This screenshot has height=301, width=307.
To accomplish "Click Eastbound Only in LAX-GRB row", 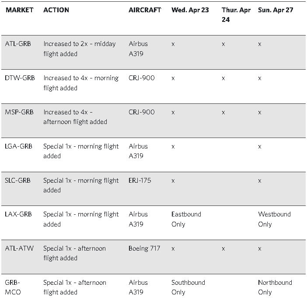I will pyautogui.click(x=186, y=219).
